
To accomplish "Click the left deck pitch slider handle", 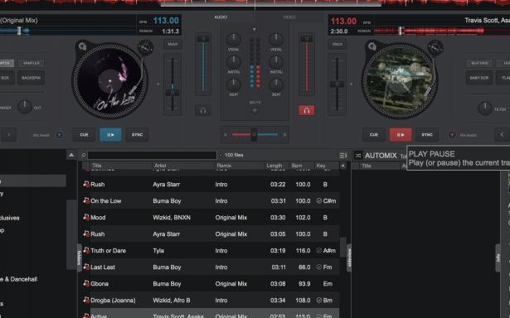I will point(172,93).
